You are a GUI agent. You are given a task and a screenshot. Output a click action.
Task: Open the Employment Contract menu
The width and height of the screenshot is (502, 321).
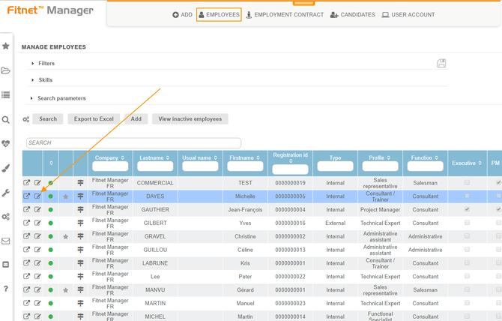(285, 14)
